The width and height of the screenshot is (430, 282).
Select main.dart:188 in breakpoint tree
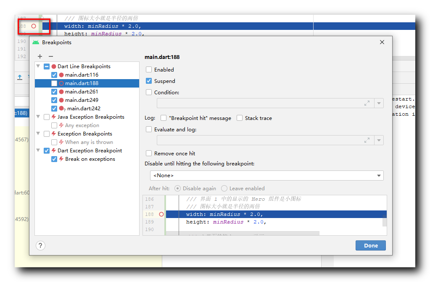(82, 83)
